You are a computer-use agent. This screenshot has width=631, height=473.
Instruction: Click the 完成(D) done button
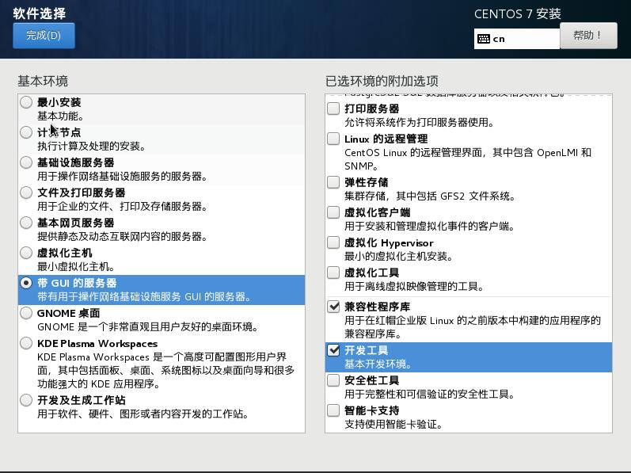pos(44,36)
